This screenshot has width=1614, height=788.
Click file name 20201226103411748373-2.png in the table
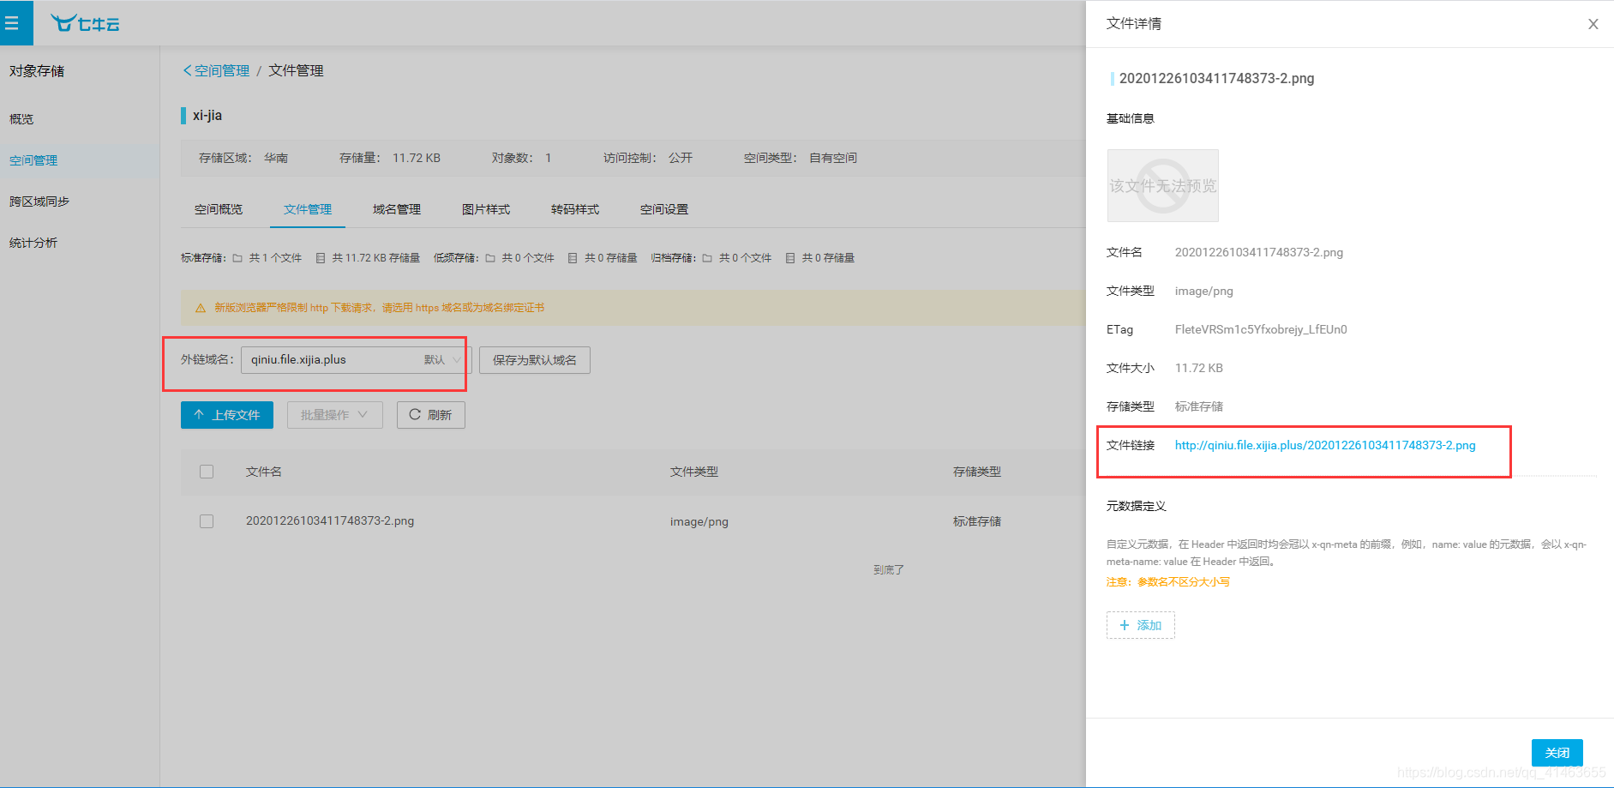[x=330, y=520]
